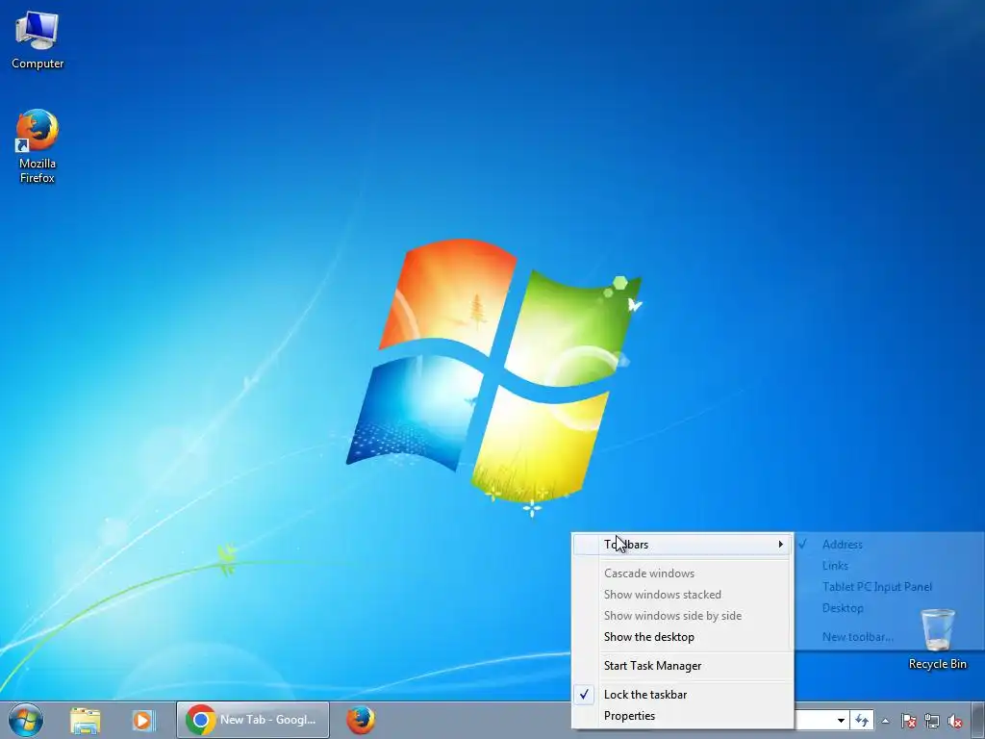985x739 pixels.
Task: Click the muted volume tray icon
Action: click(955, 721)
